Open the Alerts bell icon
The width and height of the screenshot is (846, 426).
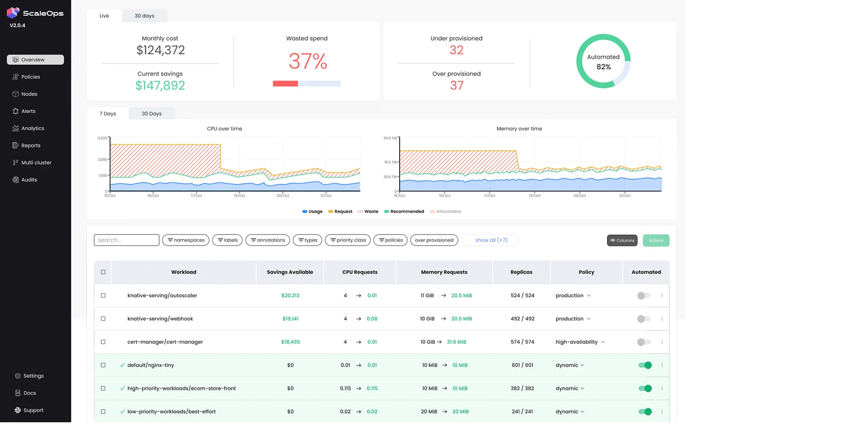(15, 112)
